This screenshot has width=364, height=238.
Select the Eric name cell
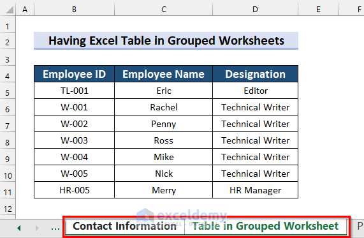(163, 91)
